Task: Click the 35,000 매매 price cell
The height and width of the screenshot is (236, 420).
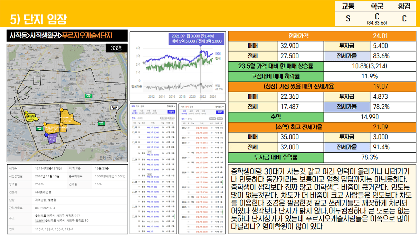Action: (301, 137)
